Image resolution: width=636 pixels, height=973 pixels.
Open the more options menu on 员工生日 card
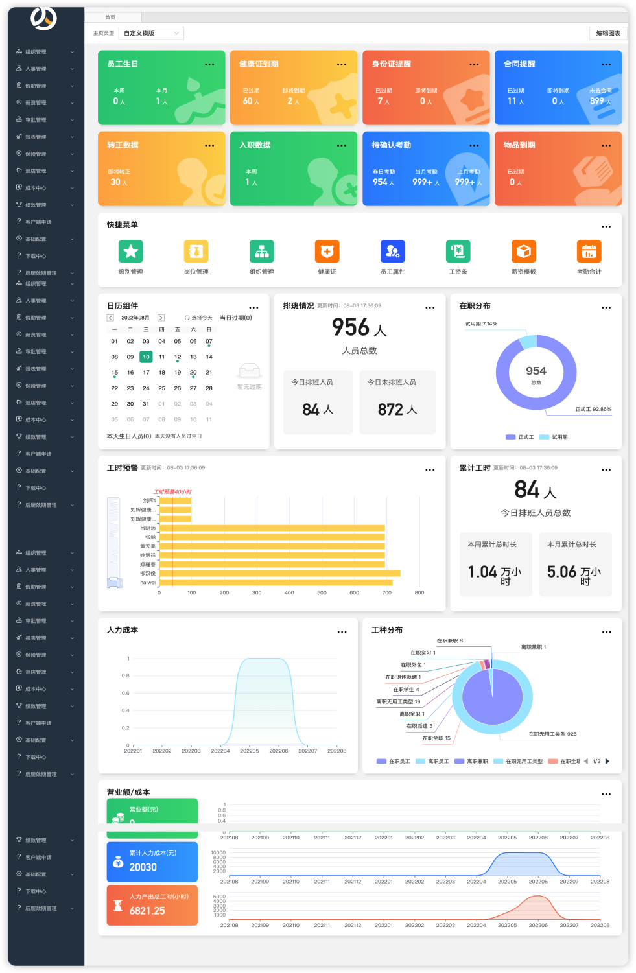209,65
